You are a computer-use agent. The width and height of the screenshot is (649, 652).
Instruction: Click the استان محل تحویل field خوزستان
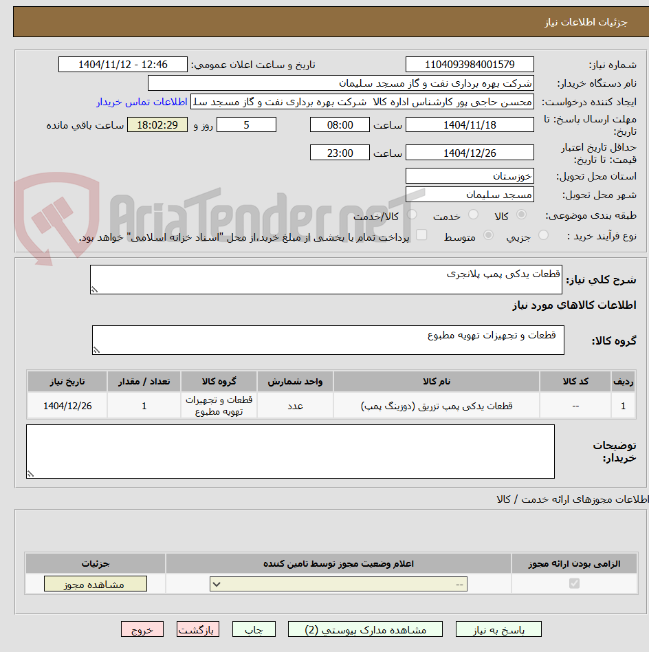470,176
